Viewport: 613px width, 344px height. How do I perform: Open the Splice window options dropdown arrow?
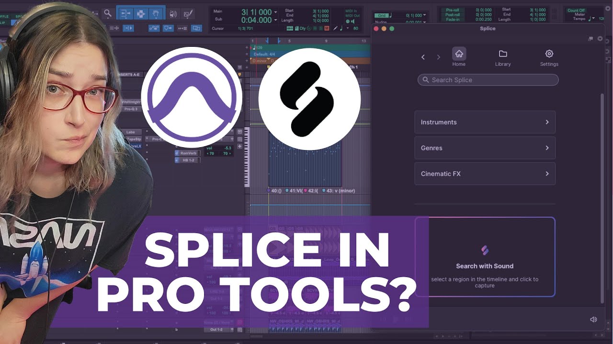click(600, 38)
